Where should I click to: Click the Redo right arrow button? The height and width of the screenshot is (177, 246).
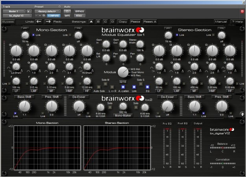48,21
